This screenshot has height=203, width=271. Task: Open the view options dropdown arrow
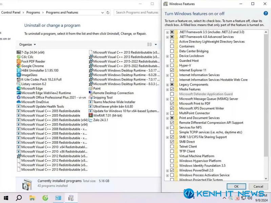click(156, 44)
